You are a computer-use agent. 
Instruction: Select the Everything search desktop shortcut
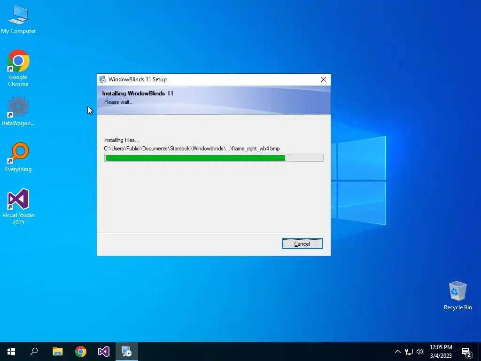[18, 157]
